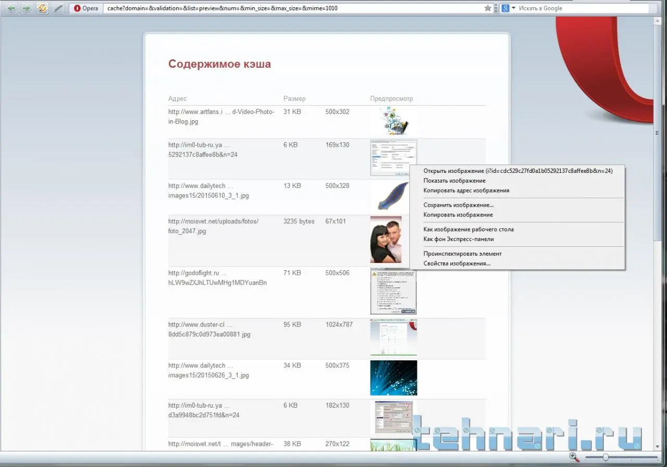Open the moisvet.net foto_2047.jpg address

pos(213,226)
